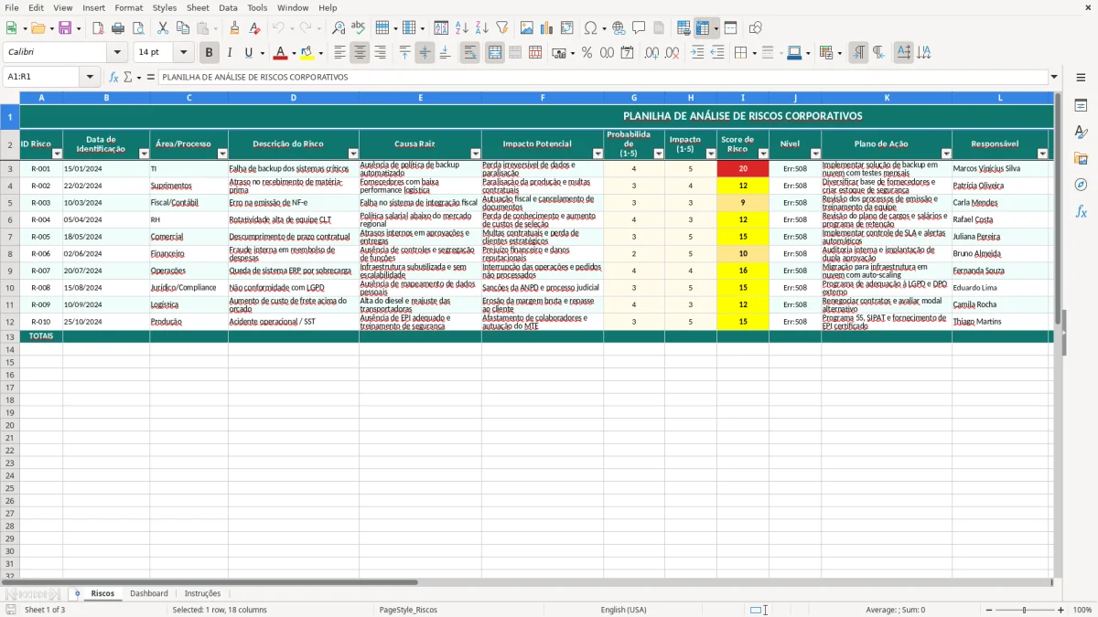Click the zoom in plus button
This screenshot has height=617, width=1098.
coord(1061,610)
